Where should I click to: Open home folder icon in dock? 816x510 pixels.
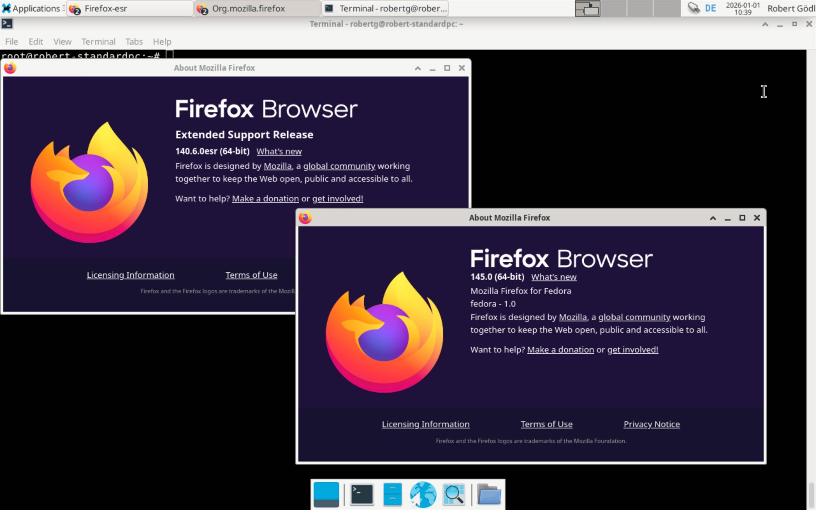point(489,494)
